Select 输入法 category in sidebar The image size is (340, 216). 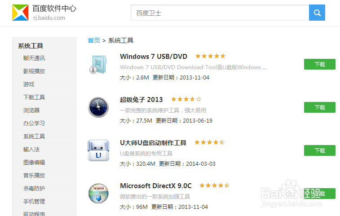click(31, 149)
